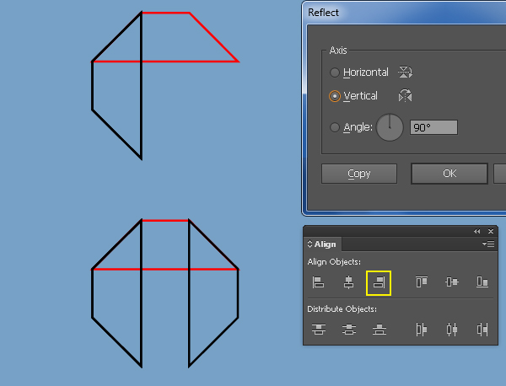The width and height of the screenshot is (506, 386).
Task: Click Vertical Align Center icon
Action: click(x=452, y=282)
